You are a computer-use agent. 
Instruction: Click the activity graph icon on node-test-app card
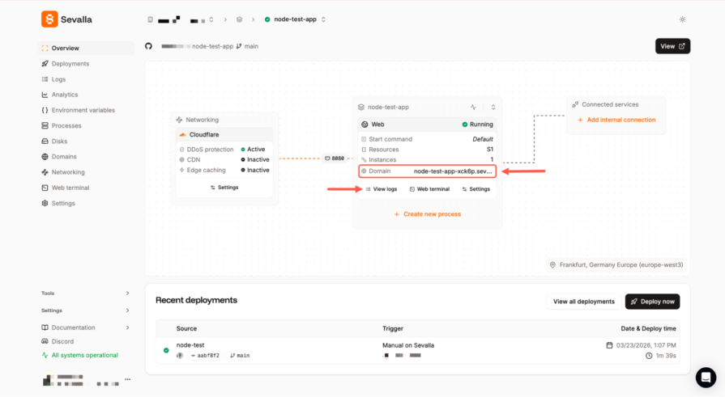(x=474, y=107)
